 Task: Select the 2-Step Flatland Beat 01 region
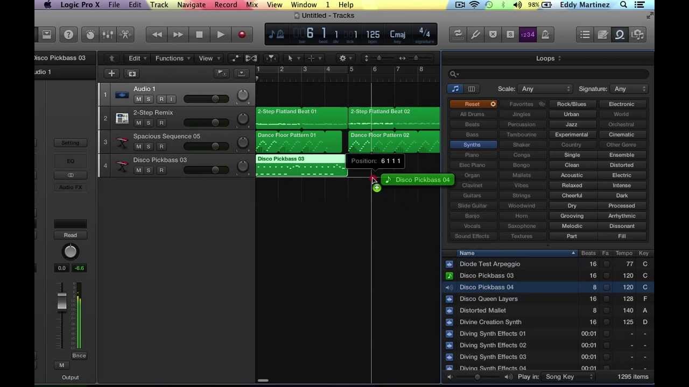(301, 118)
